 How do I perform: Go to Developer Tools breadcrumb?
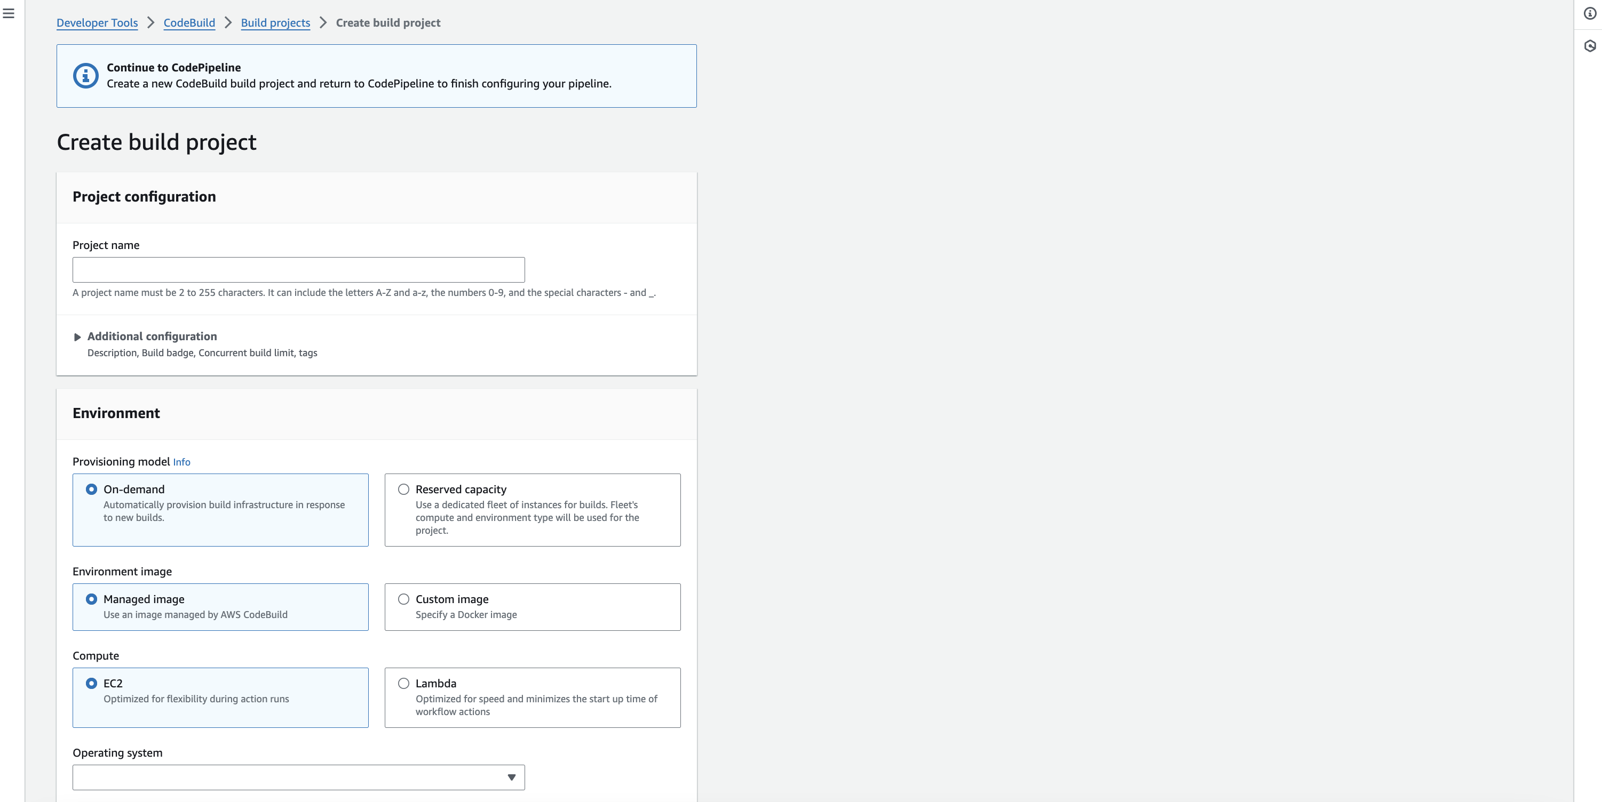(x=97, y=23)
